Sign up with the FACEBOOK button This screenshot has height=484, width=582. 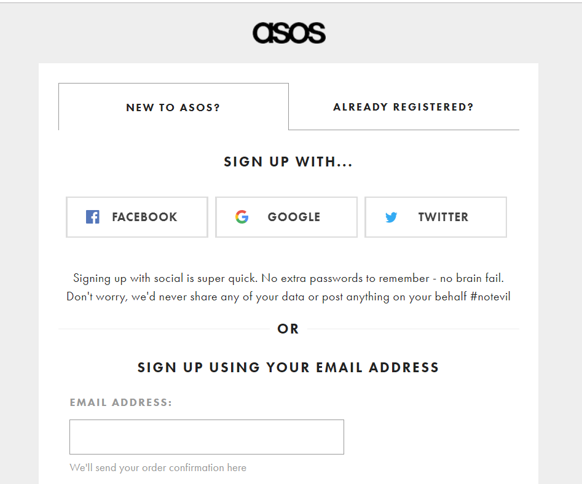point(136,217)
